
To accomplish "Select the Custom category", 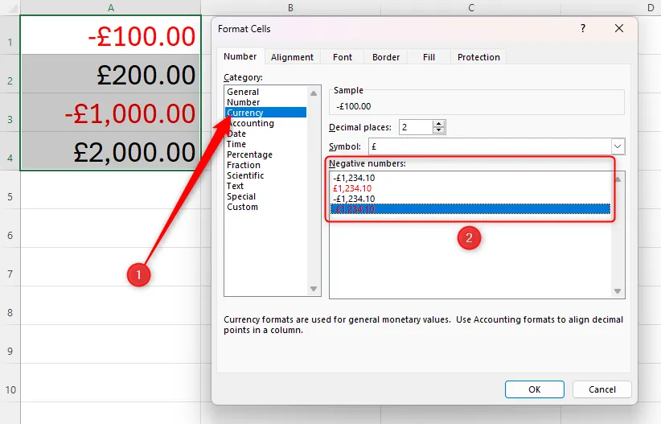I will 242,207.
